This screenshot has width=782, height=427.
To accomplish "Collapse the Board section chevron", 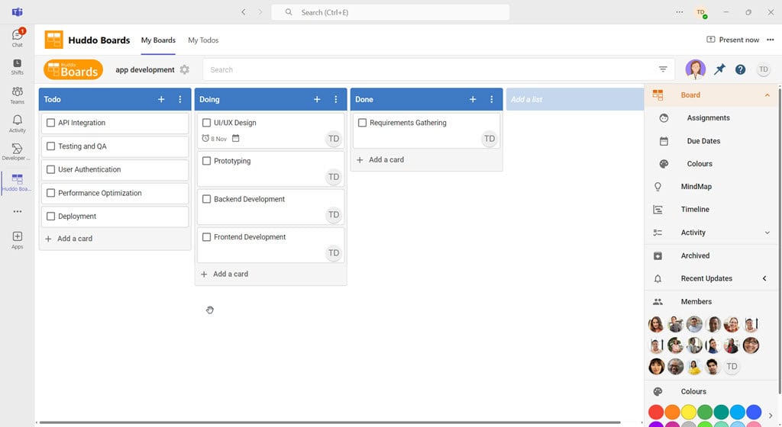I will (767, 95).
